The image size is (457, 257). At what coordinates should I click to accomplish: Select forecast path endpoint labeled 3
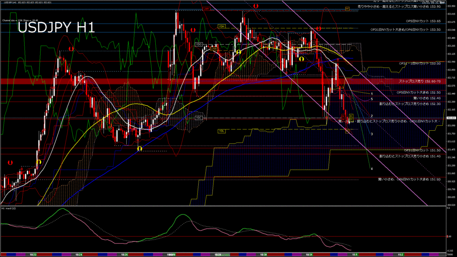(372, 133)
